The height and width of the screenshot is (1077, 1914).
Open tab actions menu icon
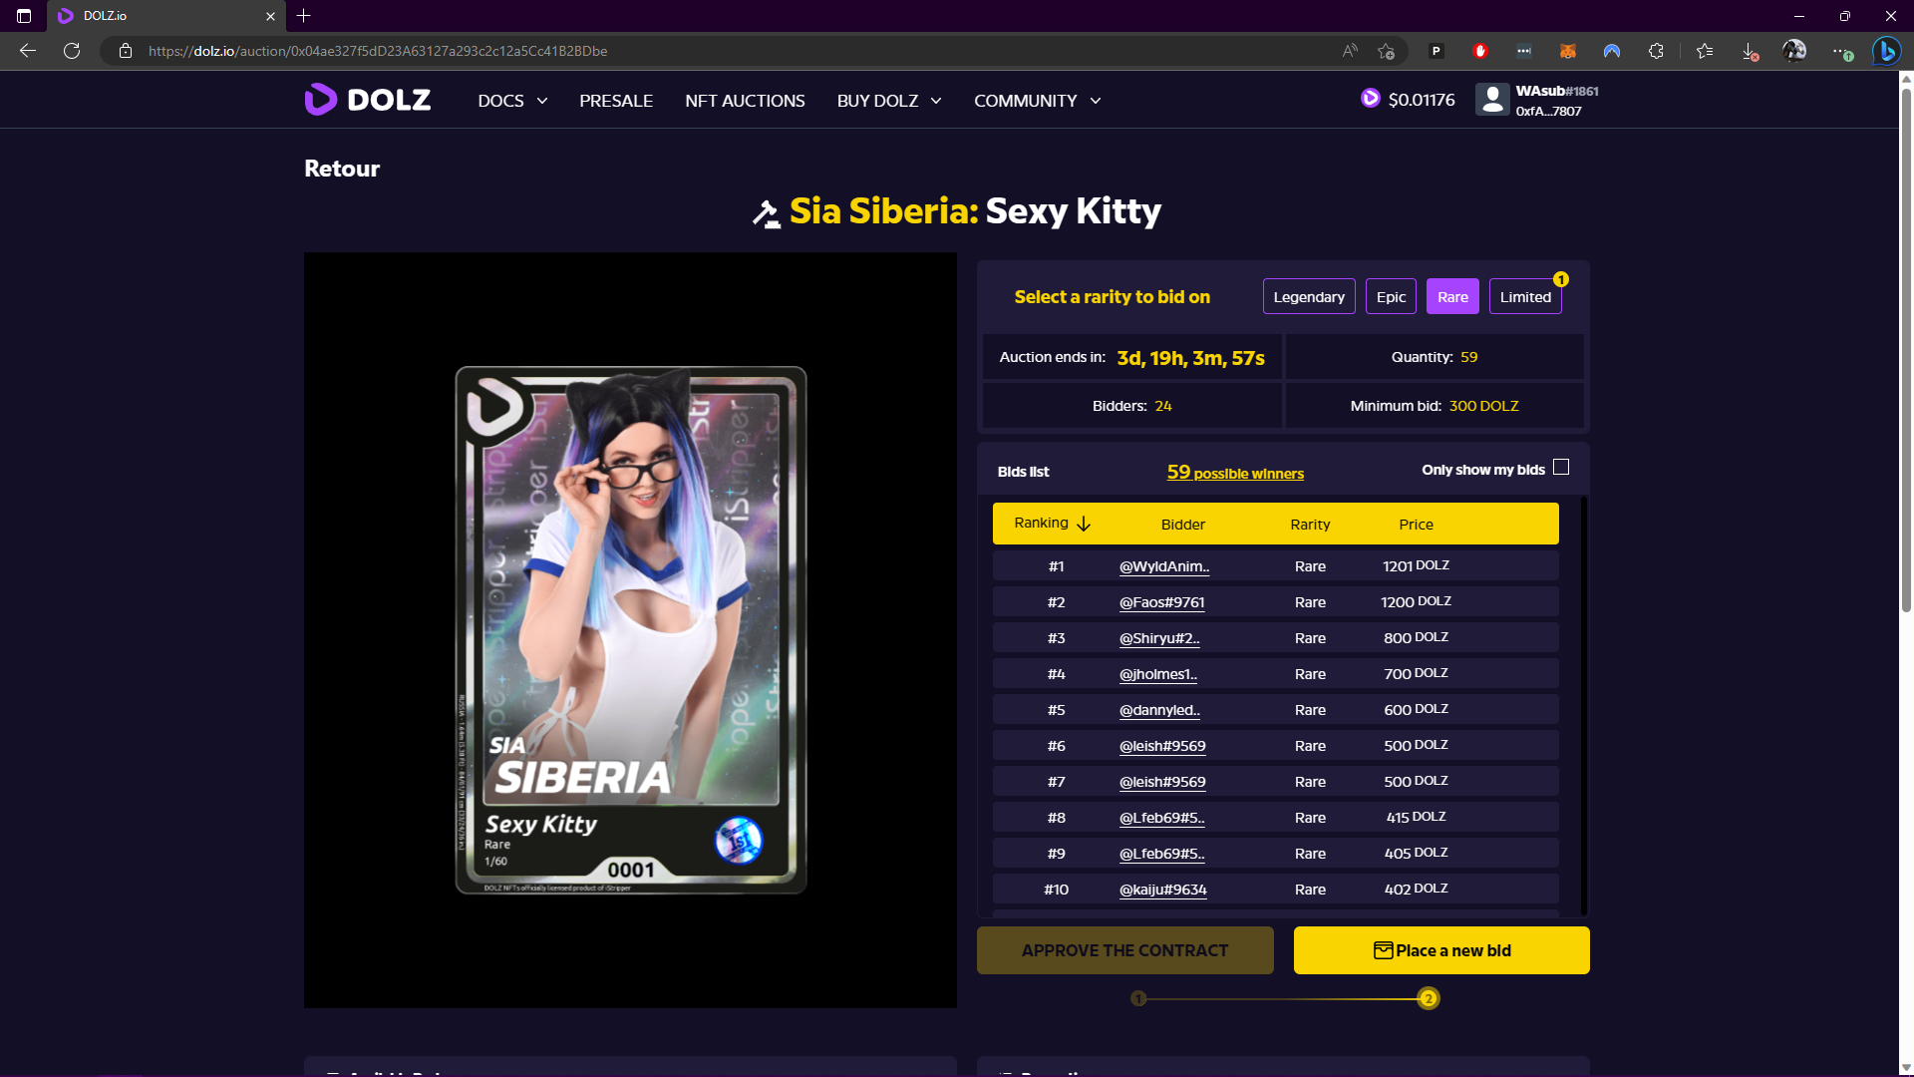pos(24,16)
